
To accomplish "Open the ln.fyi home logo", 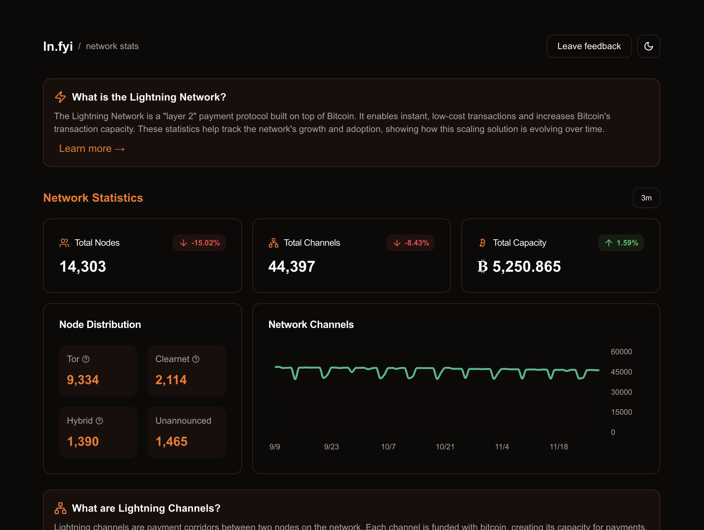I will point(58,46).
